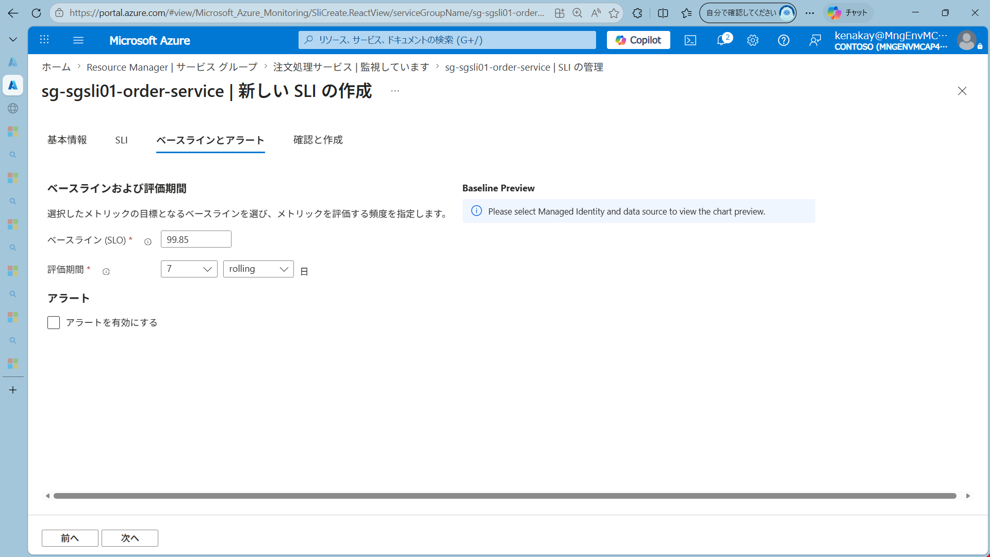The width and height of the screenshot is (990, 557).
Task: Open sg-sgsli01-order-service | SLI の管理 breadcrumb
Action: pyautogui.click(x=524, y=67)
